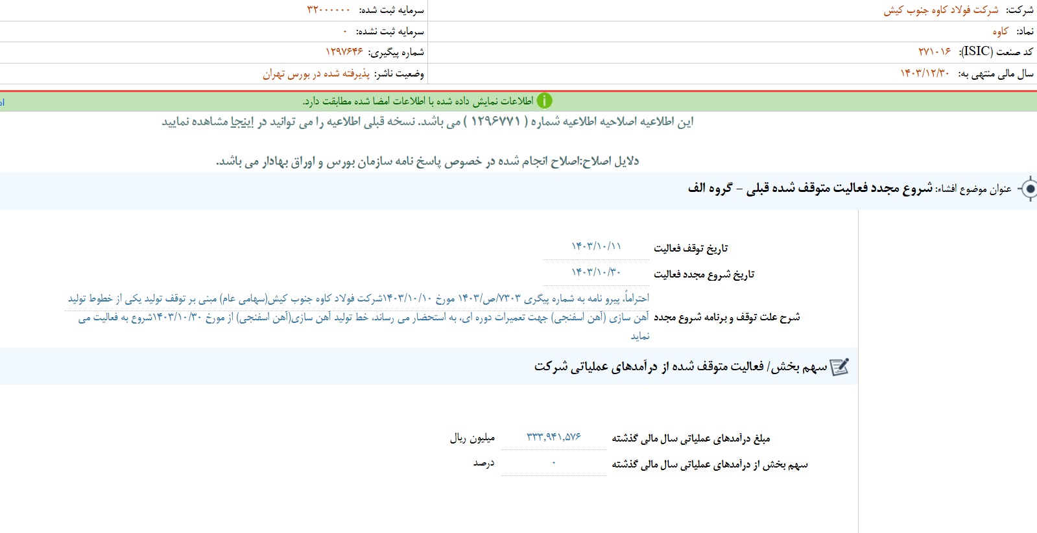Select registered capital value ۳۲۰۰۰۰۰۰
Image resolution: width=1037 pixels, height=533 pixels.
click(x=328, y=10)
